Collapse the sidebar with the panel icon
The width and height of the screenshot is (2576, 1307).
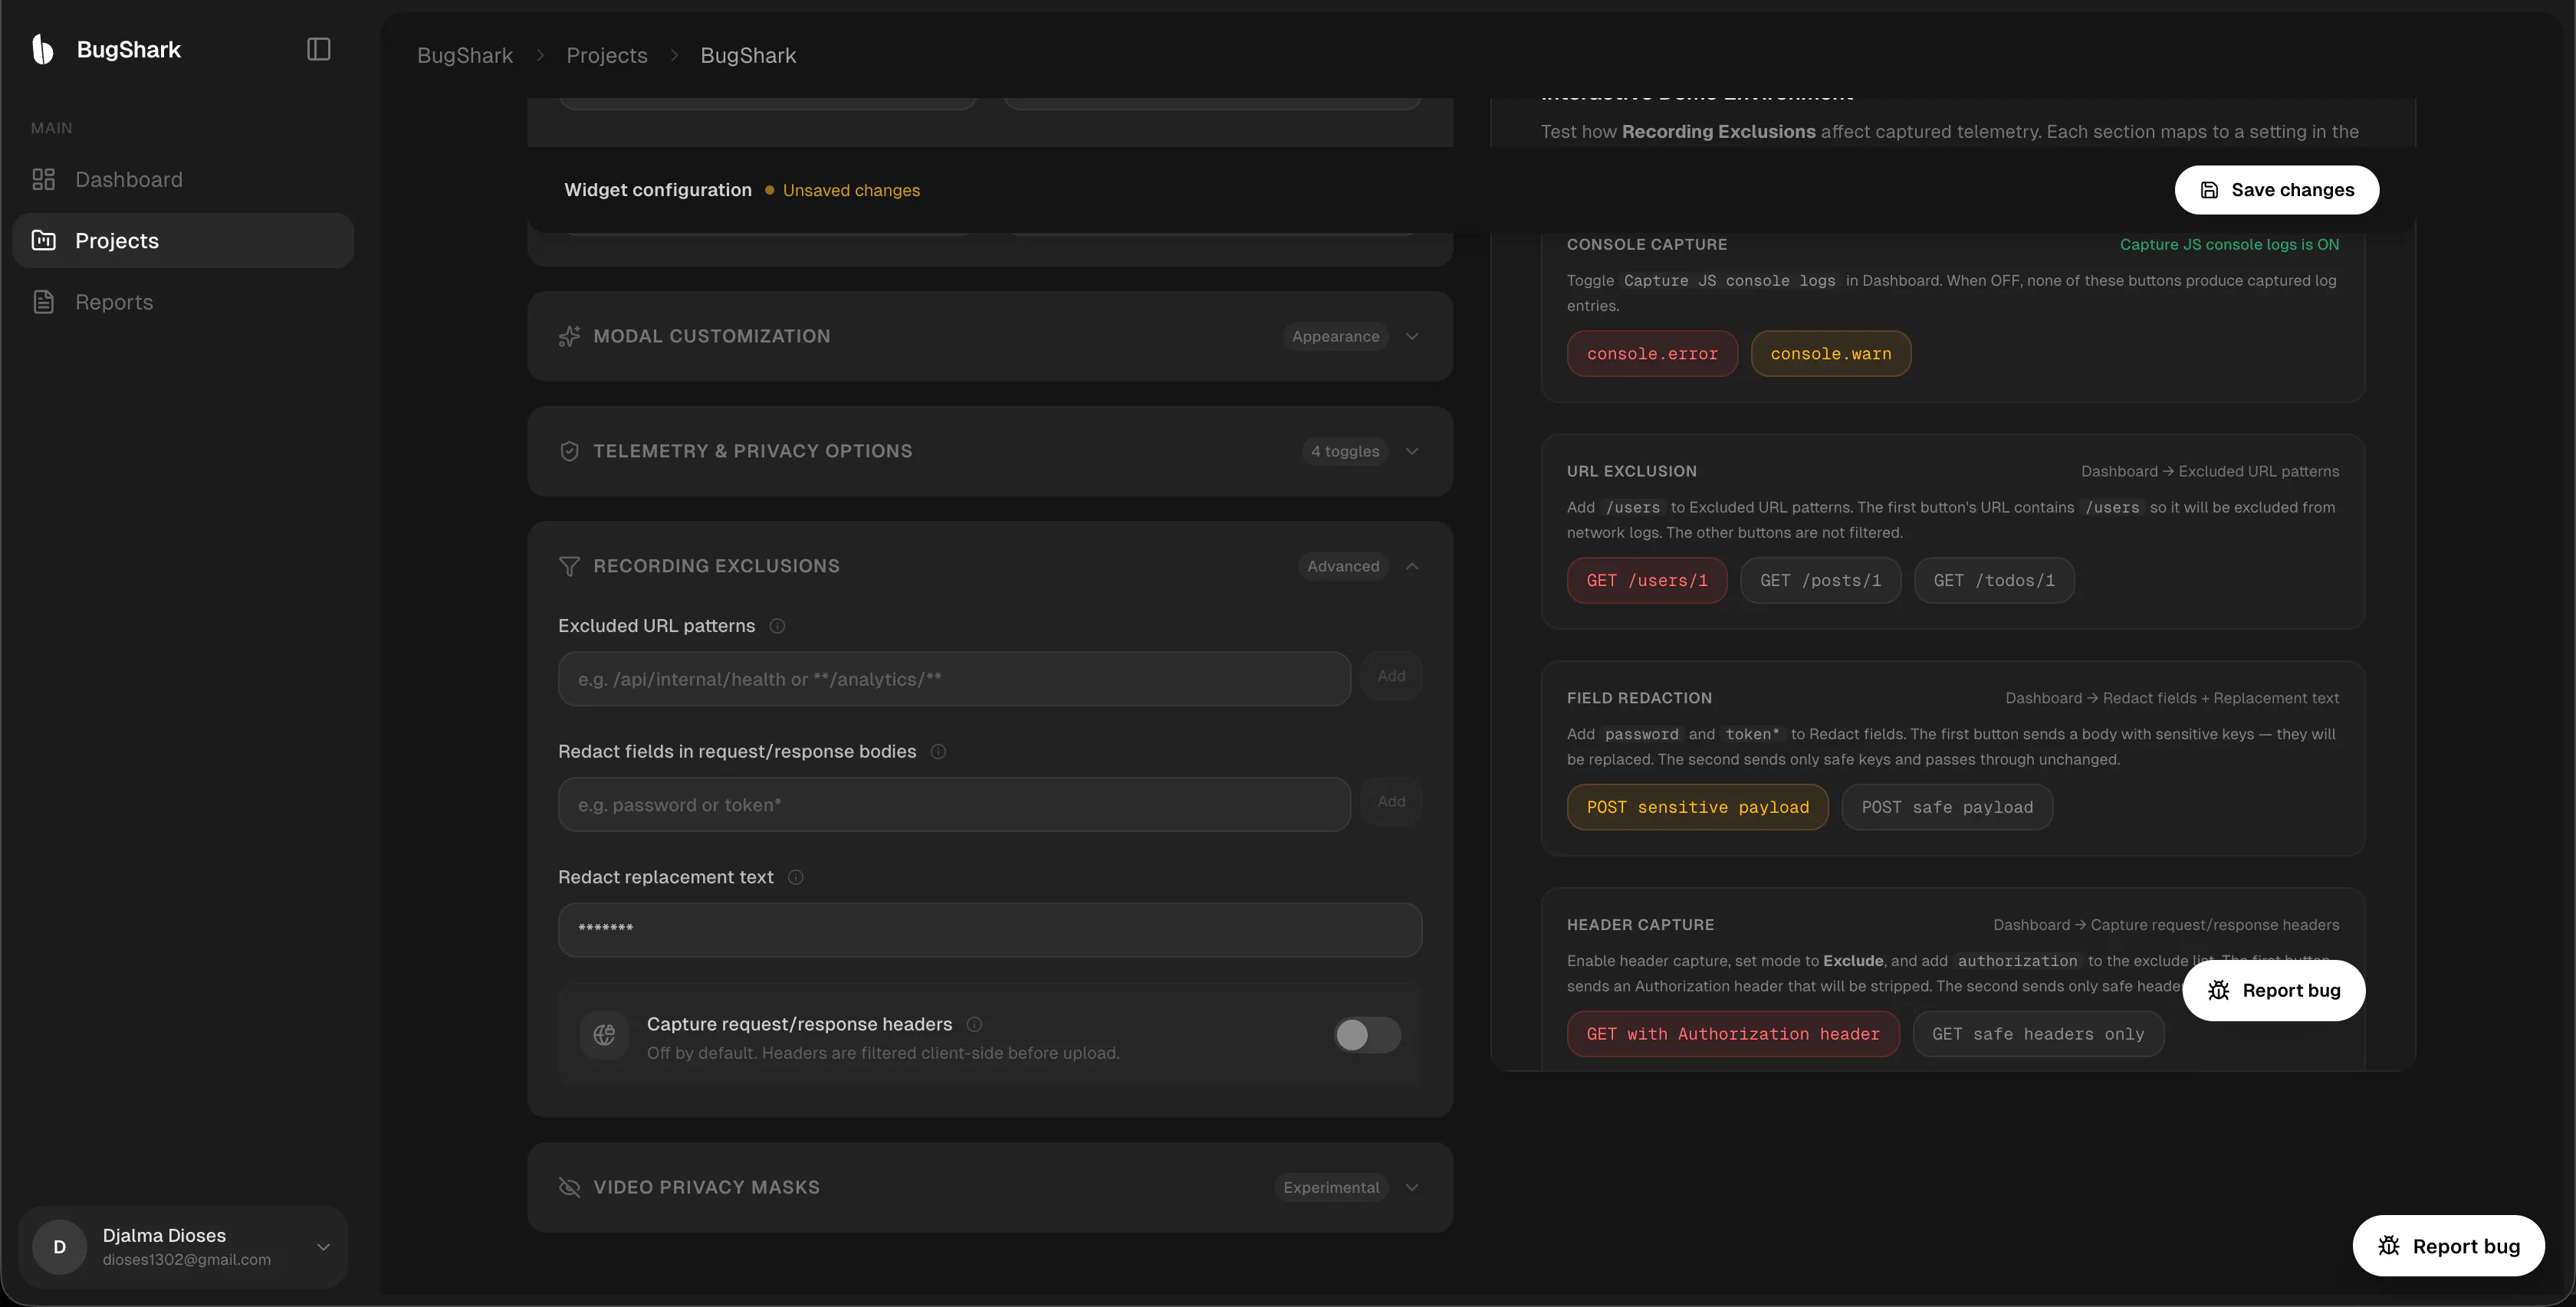point(318,49)
